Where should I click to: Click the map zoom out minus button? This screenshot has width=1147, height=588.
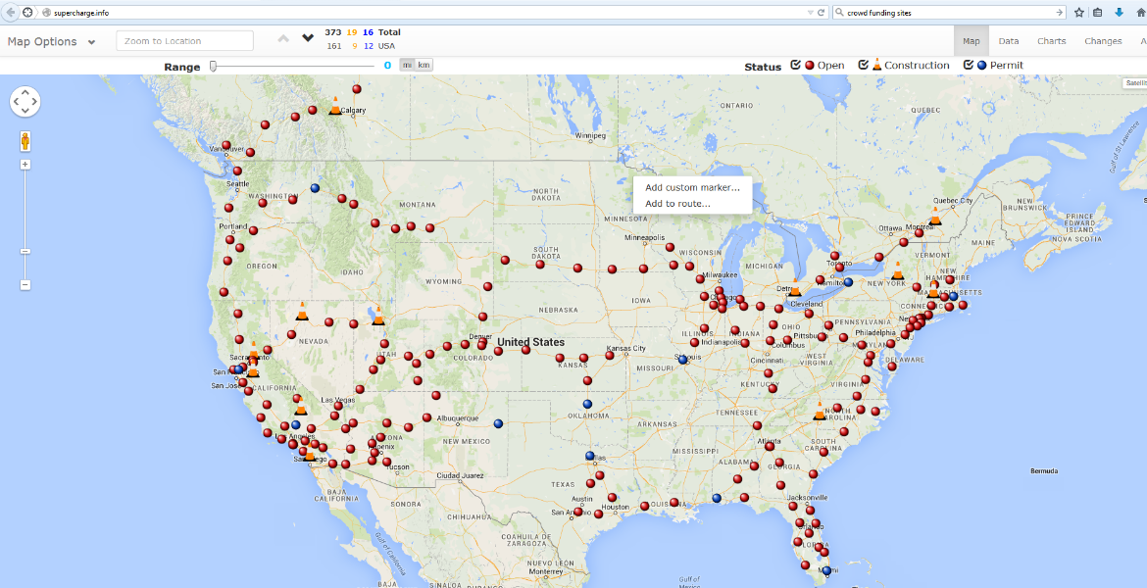(25, 285)
